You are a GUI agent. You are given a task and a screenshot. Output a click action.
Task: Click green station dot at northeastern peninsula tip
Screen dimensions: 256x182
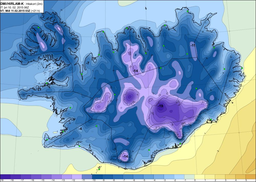tap(188, 11)
